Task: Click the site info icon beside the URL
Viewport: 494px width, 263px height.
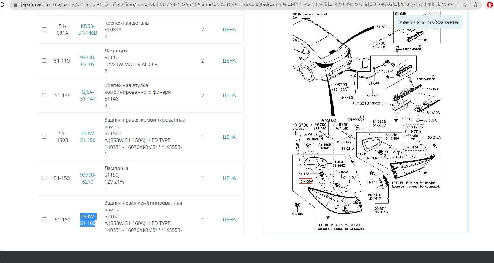Action: coord(15,5)
